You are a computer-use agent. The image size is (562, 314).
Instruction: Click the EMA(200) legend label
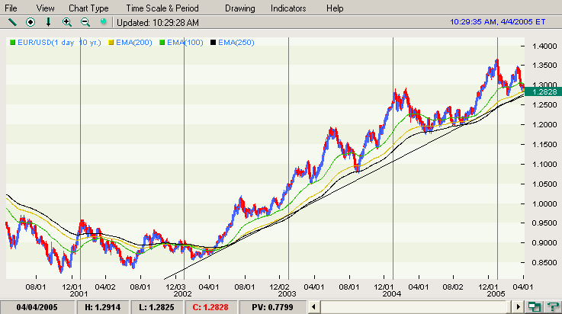(x=133, y=41)
